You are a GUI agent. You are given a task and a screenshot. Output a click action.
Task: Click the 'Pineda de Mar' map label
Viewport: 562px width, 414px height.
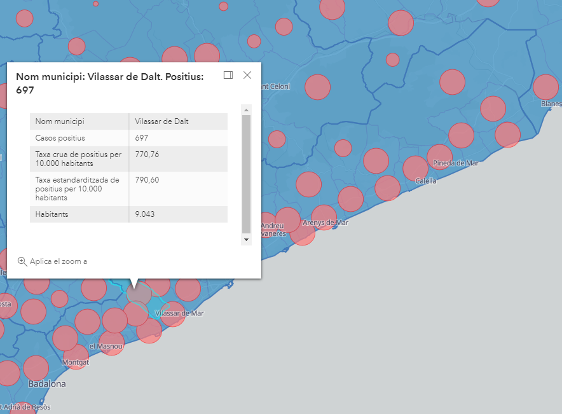(x=456, y=163)
